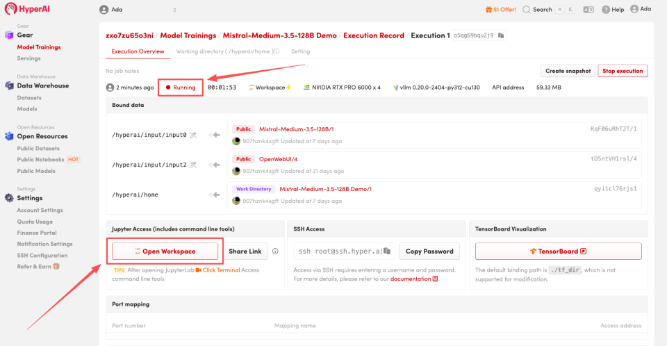Viewport: 667px width, 346px height.
Task: Open the Help menu
Action: (x=613, y=9)
